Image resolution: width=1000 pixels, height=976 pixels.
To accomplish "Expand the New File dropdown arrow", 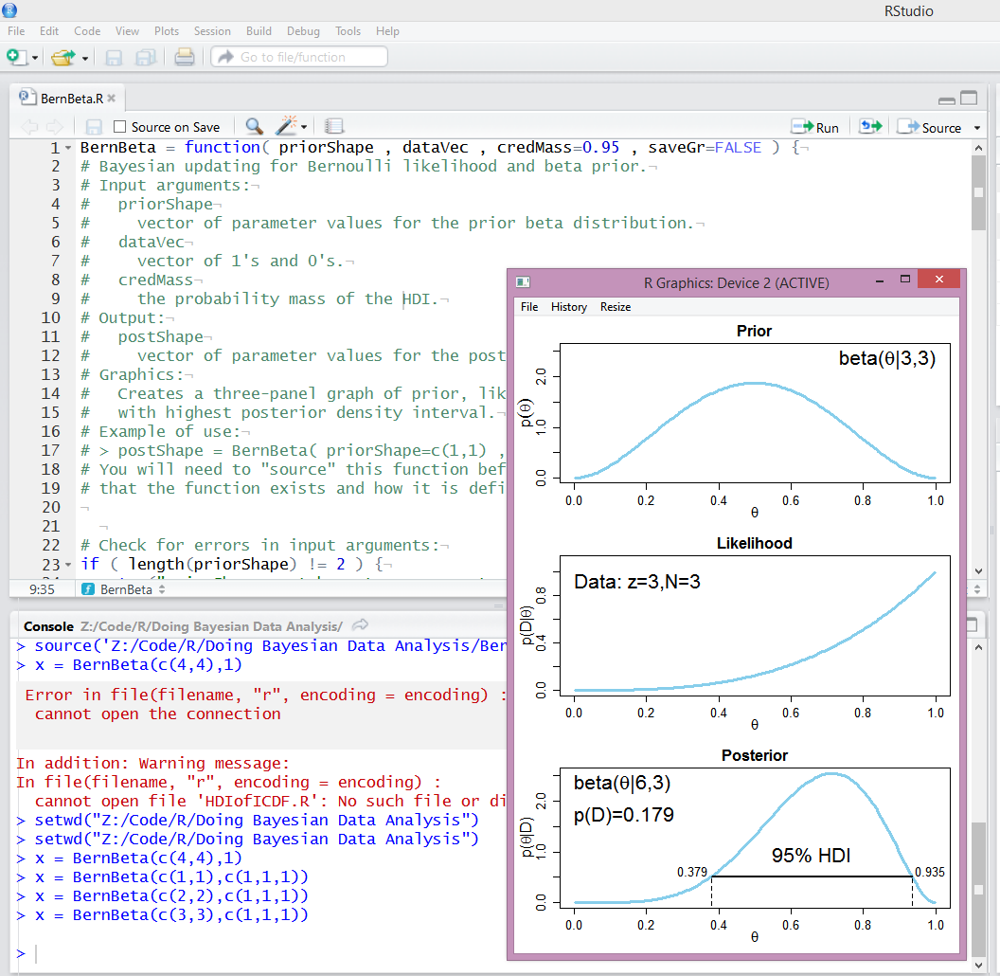I will click(x=35, y=59).
